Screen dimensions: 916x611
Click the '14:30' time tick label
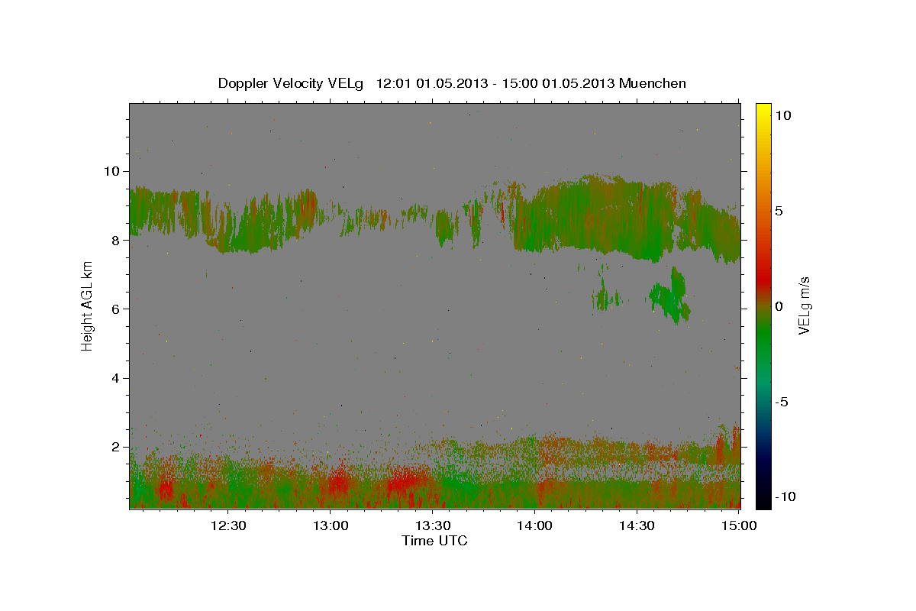coord(637,525)
